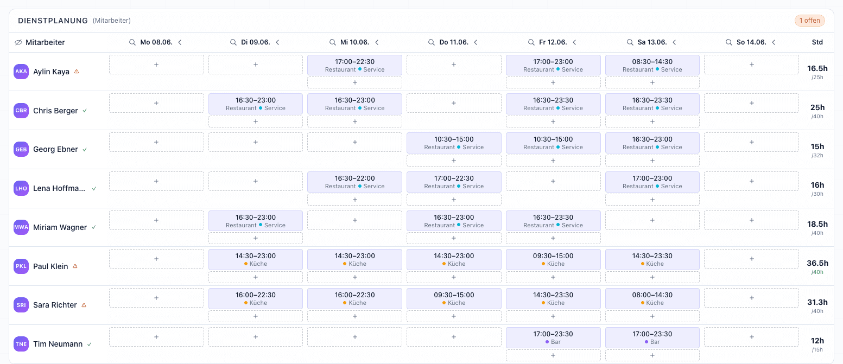Click the chevron next to Di 09.06.
The width and height of the screenshot is (843, 364).
coord(277,42)
